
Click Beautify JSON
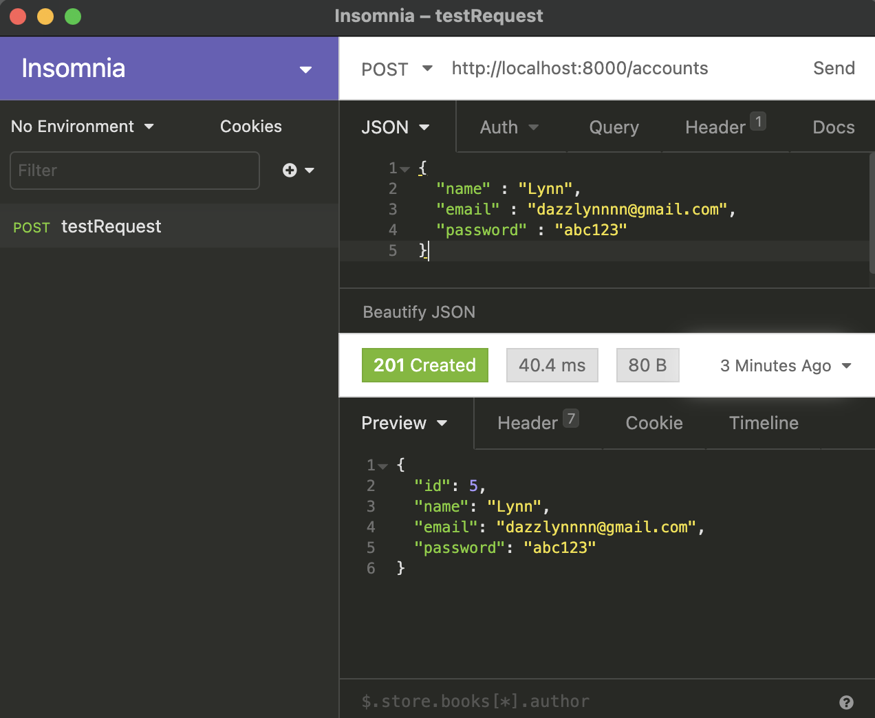419,312
